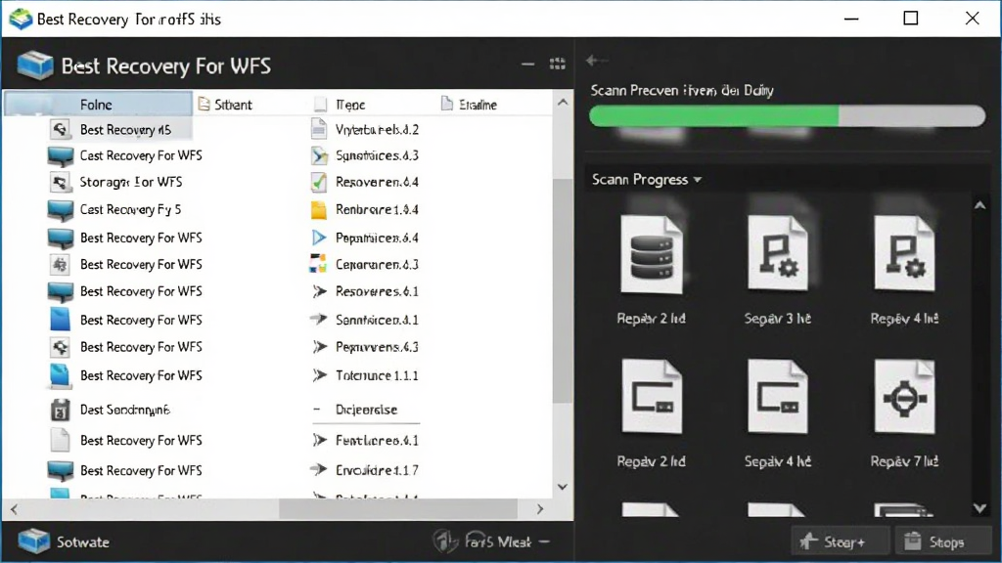This screenshot has height=563, width=1002.
Task: Click the Sotwate icon in the bottom bar
Action: [x=33, y=541]
